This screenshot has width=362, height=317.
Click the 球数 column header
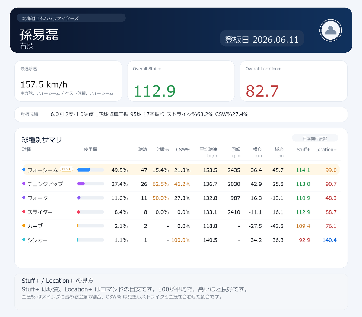[x=143, y=150]
